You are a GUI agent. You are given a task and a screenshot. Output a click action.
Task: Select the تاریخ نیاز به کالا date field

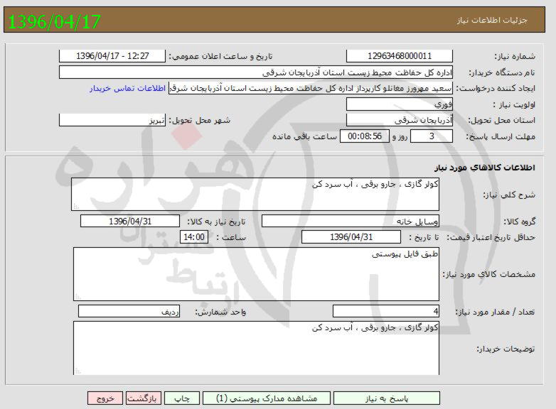(x=130, y=221)
